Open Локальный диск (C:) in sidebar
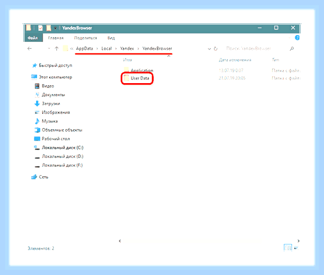 coord(62,147)
